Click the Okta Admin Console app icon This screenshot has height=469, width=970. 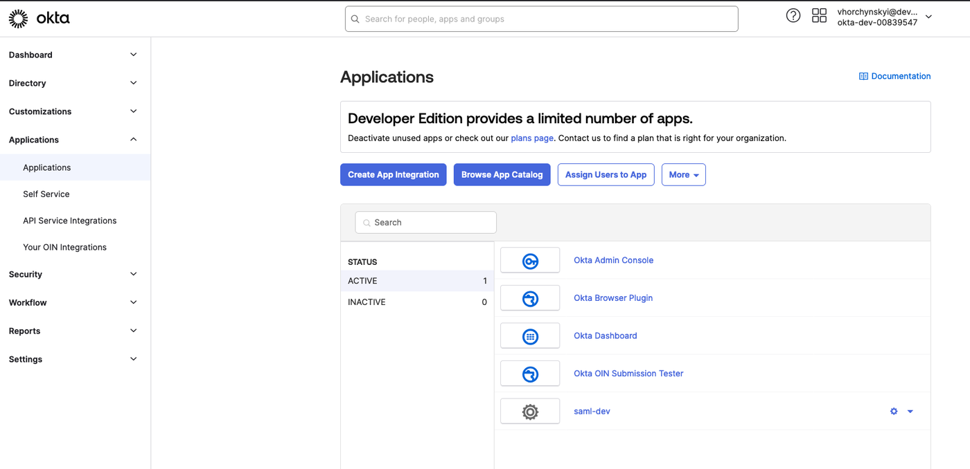[530, 261]
